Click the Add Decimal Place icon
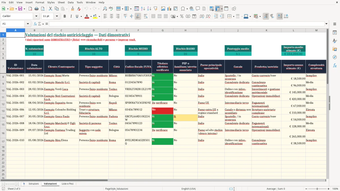 tap(202, 16)
